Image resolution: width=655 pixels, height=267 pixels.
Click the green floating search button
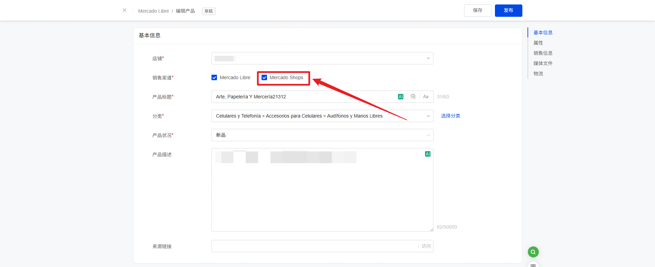533,252
